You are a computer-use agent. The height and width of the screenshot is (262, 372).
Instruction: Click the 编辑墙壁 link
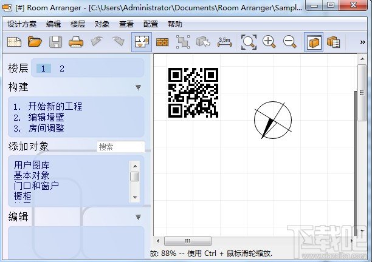pyautogui.click(x=46, y=118)
